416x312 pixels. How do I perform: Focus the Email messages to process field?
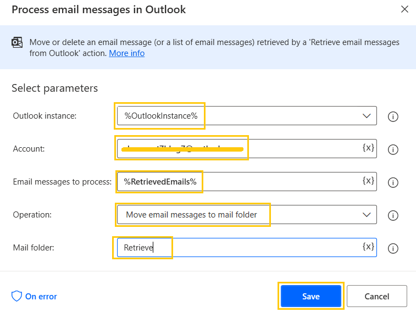point(247,182)
